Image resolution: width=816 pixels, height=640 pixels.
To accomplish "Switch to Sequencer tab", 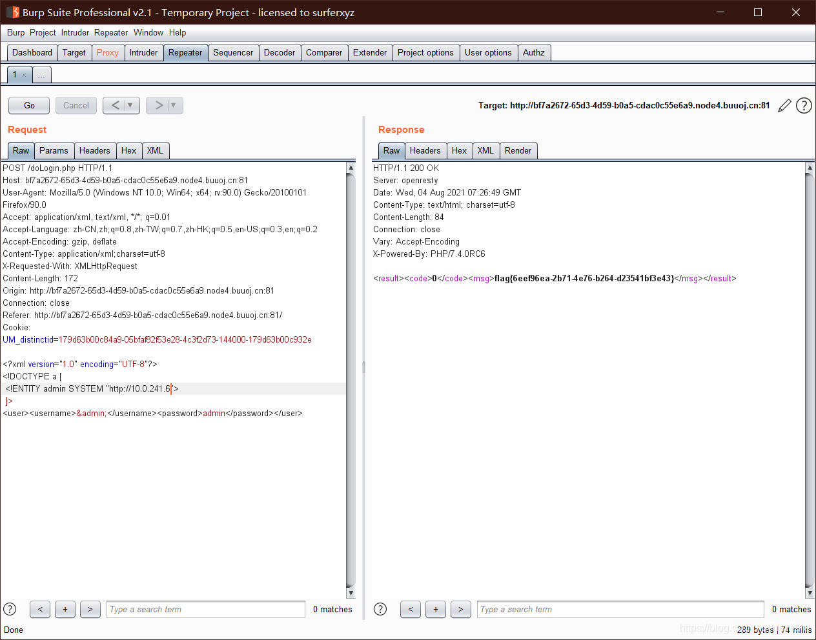I will (x=233, y=53).
